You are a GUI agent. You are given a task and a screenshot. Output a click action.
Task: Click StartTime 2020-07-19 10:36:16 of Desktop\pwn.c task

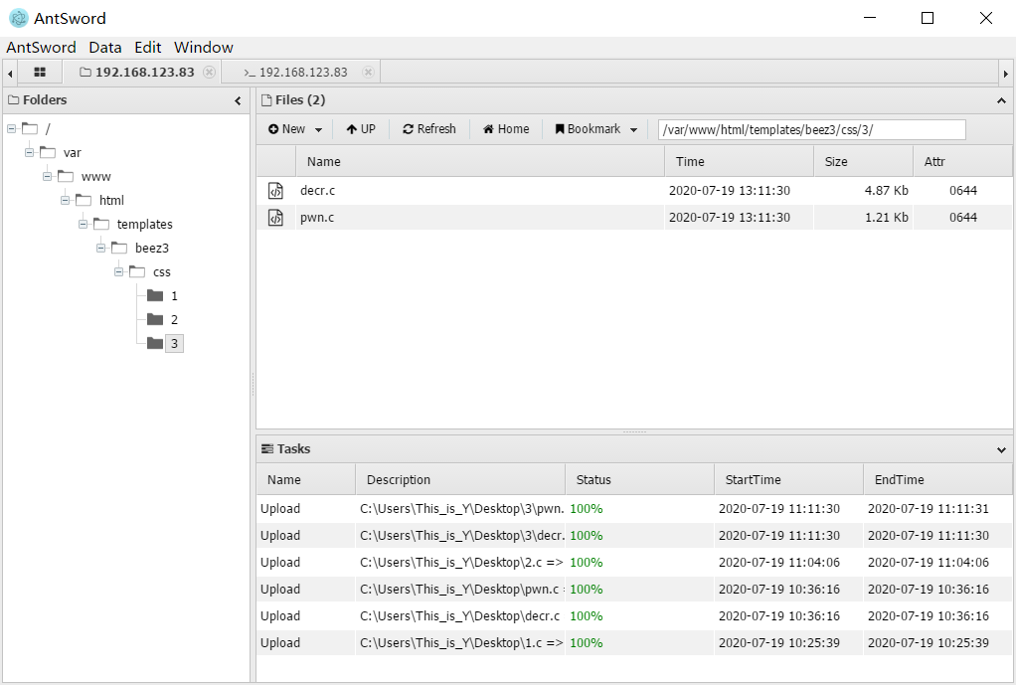point(778,590)
